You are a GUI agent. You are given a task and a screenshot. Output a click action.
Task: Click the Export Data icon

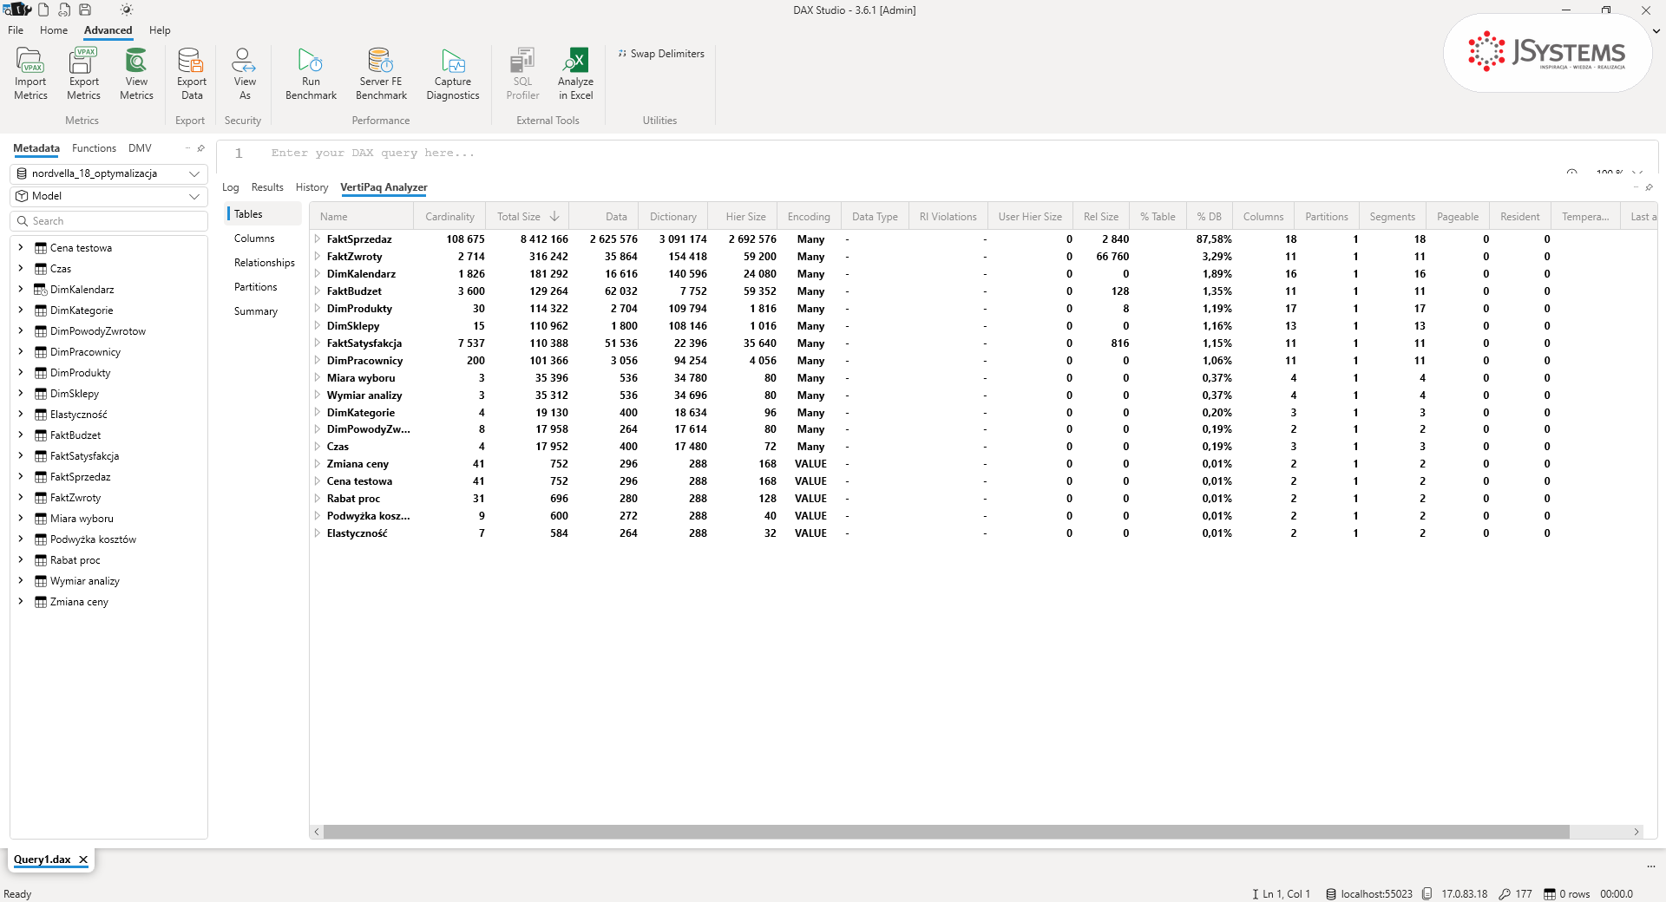[192, 74]
